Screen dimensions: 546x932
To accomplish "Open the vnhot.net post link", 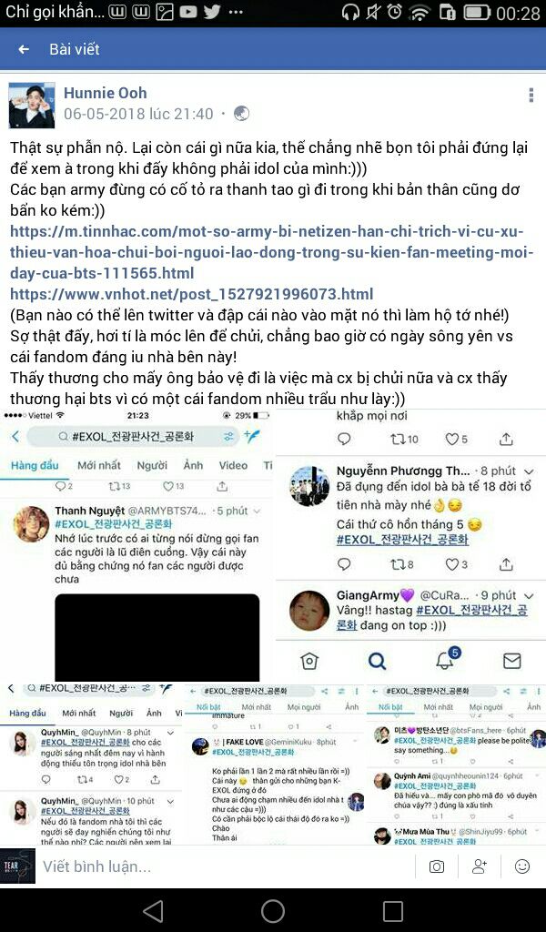I will [192, 294].
